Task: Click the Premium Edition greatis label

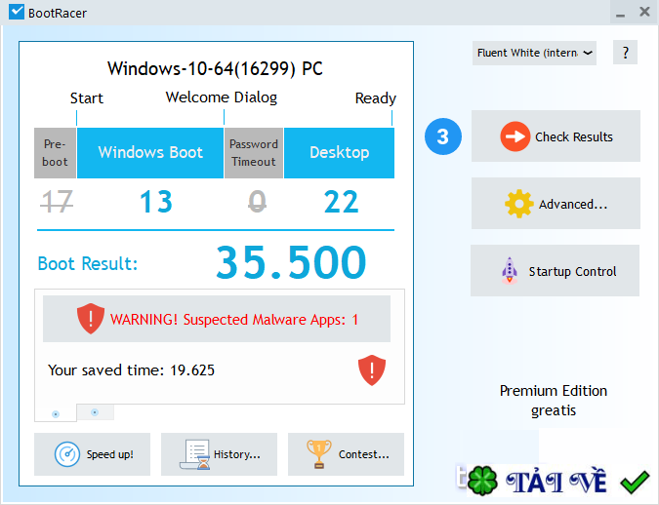Action: click(554, 400)
